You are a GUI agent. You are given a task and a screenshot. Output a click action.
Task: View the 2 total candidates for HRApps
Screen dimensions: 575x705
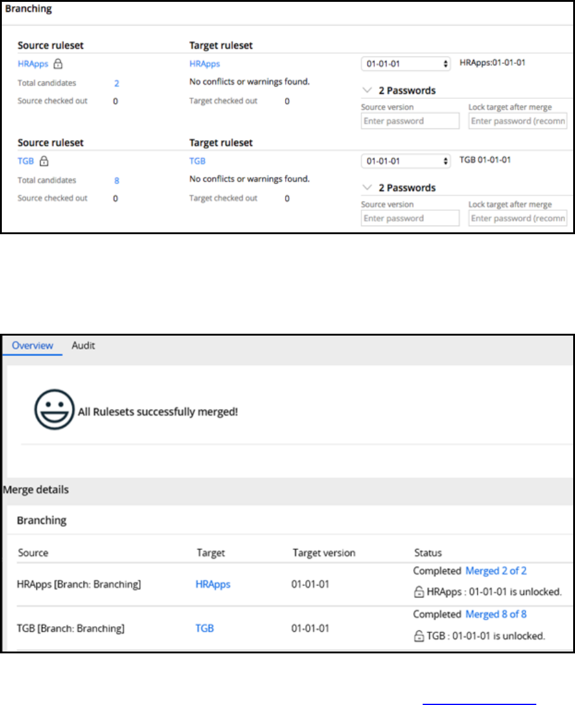pyautogui.click(x=117, y=83)
